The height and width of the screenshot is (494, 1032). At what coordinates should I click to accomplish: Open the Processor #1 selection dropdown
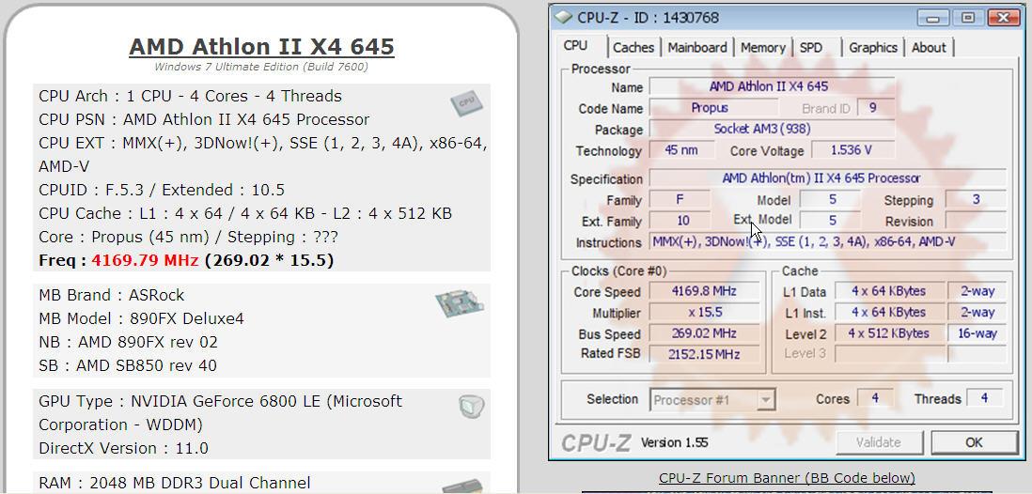point(712,399)
